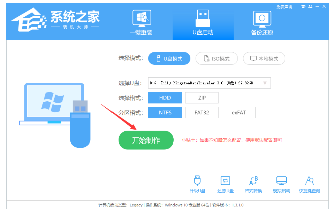Open the 快捷键查询 hotkey lookup
Viewport: 336px width, 215px height.
pos(309,184)
